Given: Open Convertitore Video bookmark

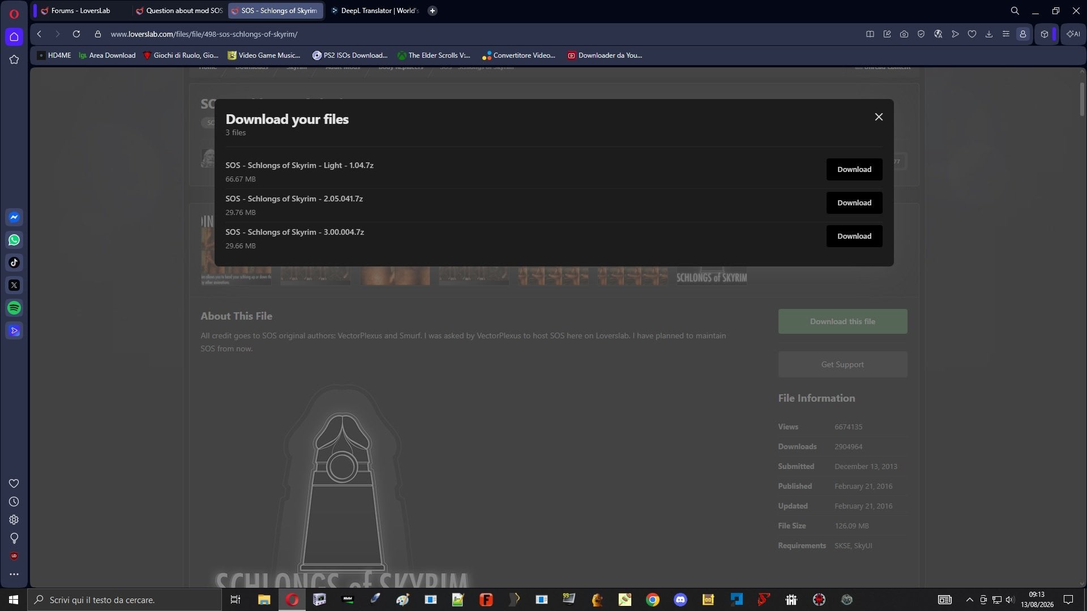Looking at the screenshot, I should tap(519, 55).
